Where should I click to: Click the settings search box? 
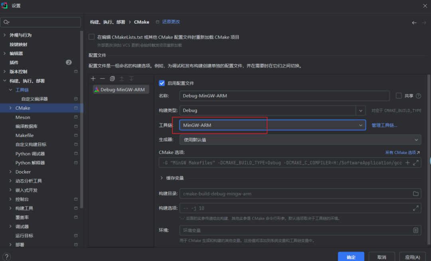point(40,22)
